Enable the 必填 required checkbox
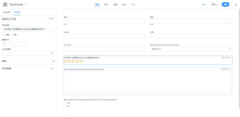 click(x=3, y=34)
